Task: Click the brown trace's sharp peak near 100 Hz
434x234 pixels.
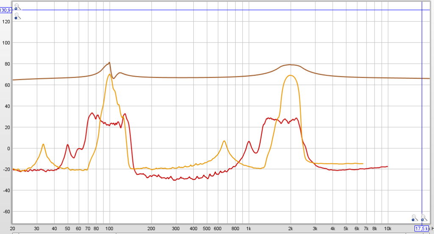Action: [109, 63]
